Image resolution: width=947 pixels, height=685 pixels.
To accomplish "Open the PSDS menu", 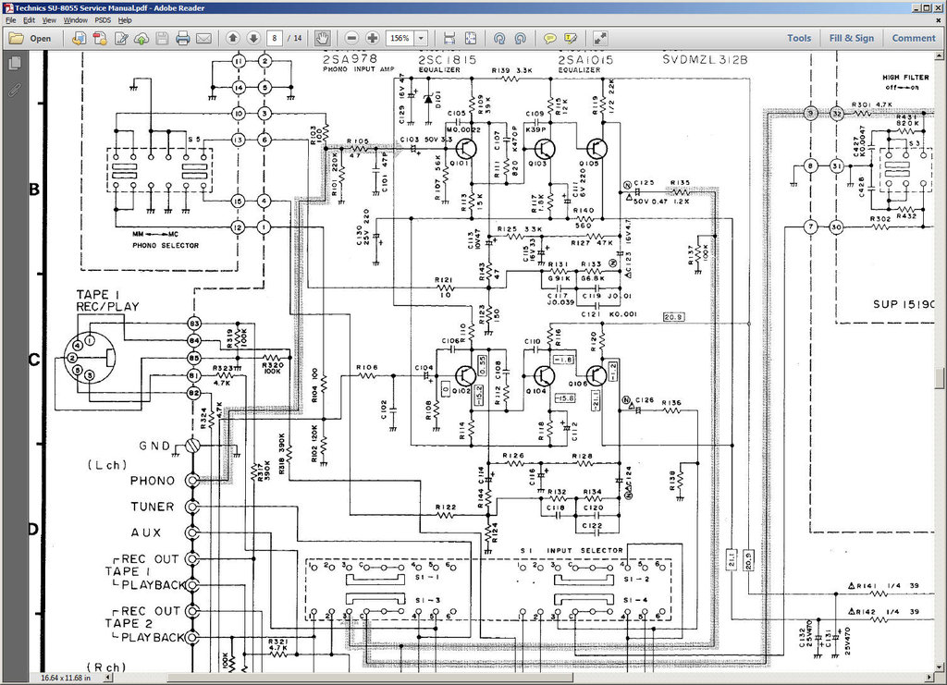I will (x=103, y=20).
